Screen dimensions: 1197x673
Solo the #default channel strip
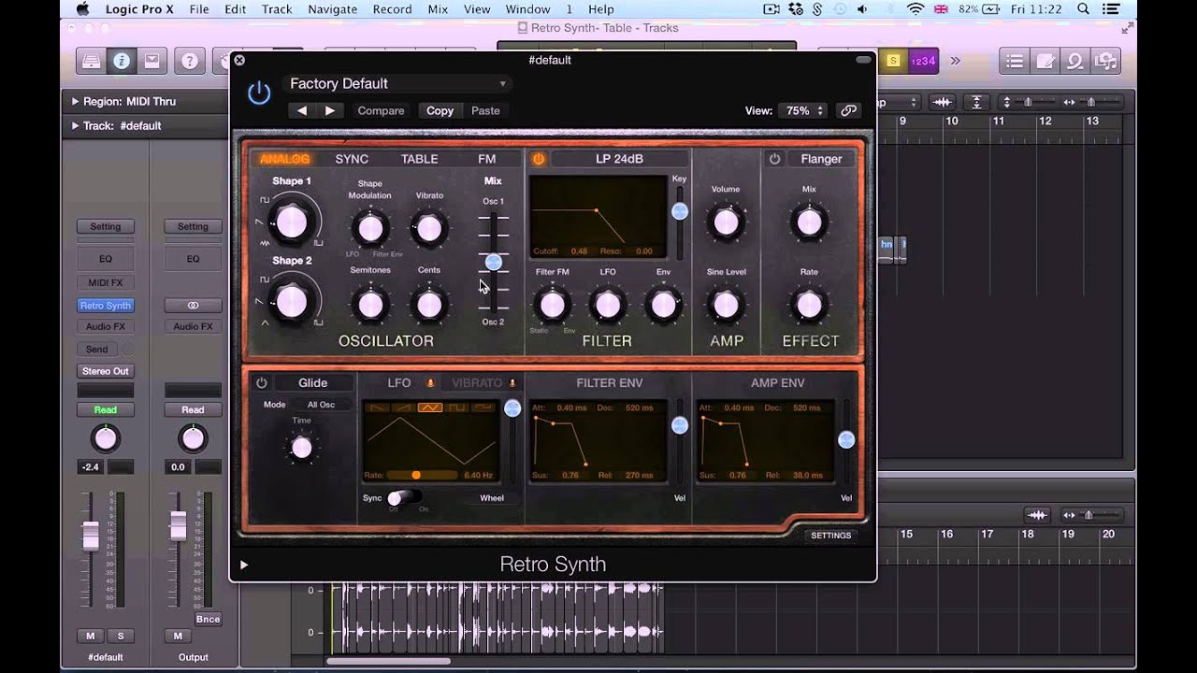(120, 636)
